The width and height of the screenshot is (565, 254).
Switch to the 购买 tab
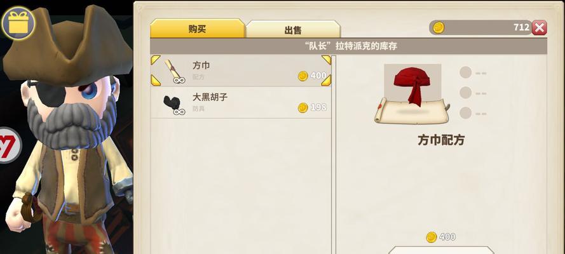click(x=198, y=29)
